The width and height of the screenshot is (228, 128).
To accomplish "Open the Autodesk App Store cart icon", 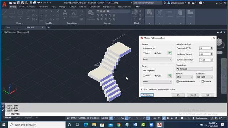I will click(x=189, y=3).
